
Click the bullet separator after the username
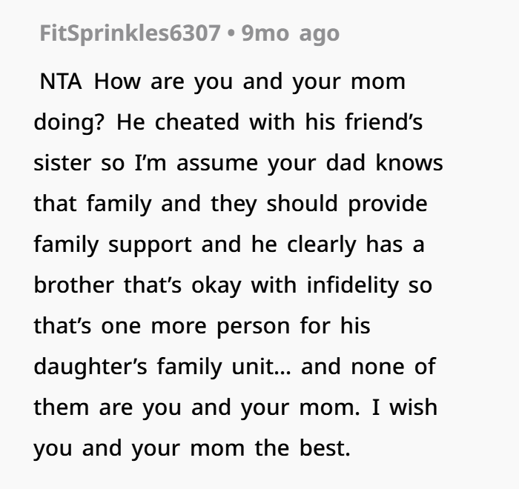[231, 33]
